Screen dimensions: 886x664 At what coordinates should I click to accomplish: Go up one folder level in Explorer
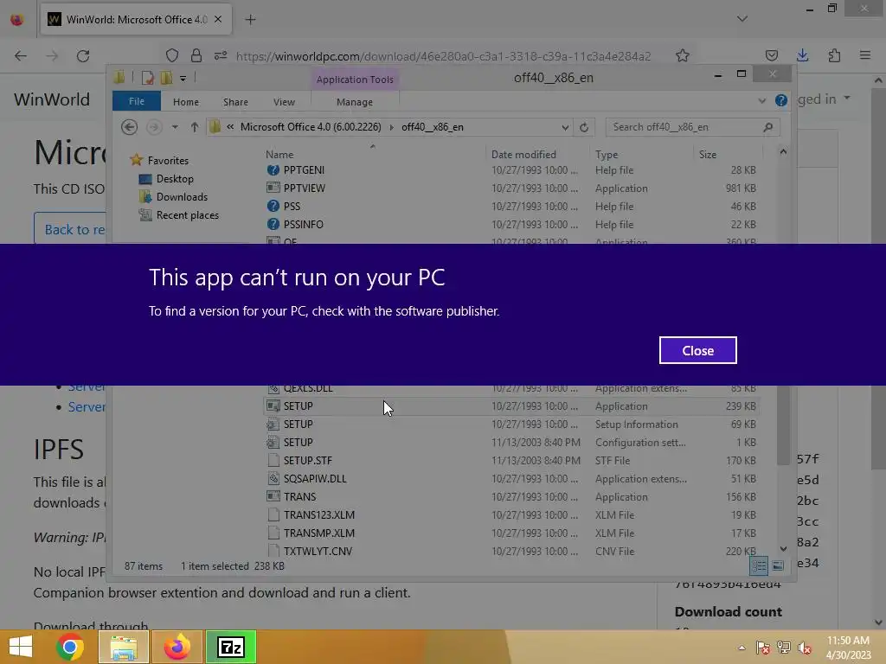195,127
